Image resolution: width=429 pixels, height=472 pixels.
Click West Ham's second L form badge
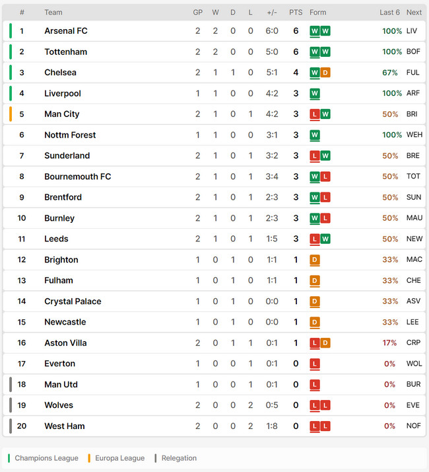click(x=325, y=426)
